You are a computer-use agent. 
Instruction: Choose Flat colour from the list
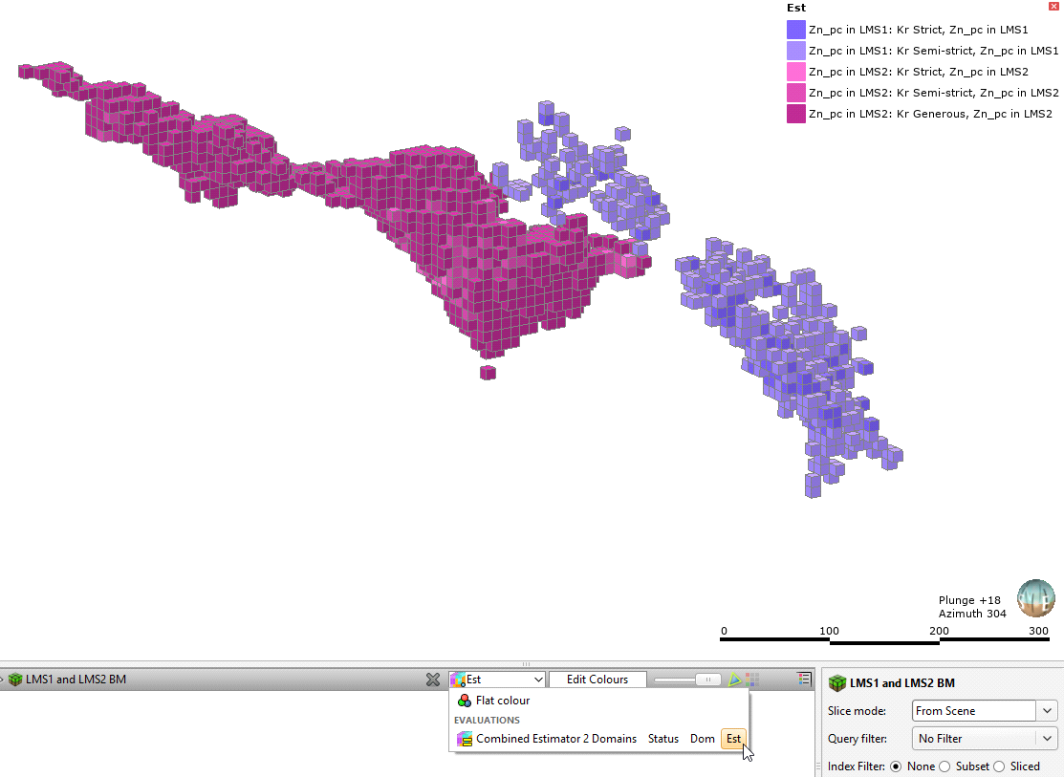click(x=502, y=701)
